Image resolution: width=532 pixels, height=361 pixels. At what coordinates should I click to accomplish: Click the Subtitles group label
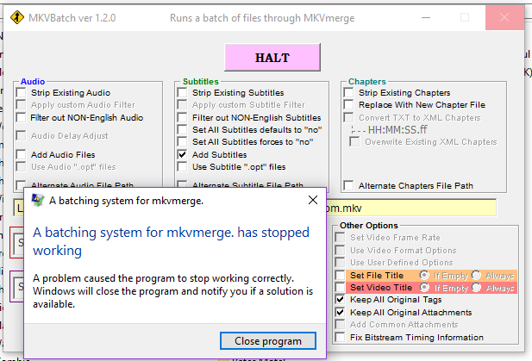coord(201,81)
